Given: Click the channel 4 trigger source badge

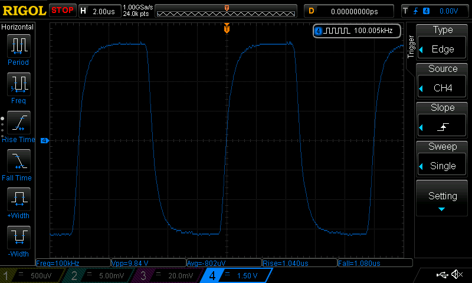Looking at the screenshot, I should pos(426,11).
